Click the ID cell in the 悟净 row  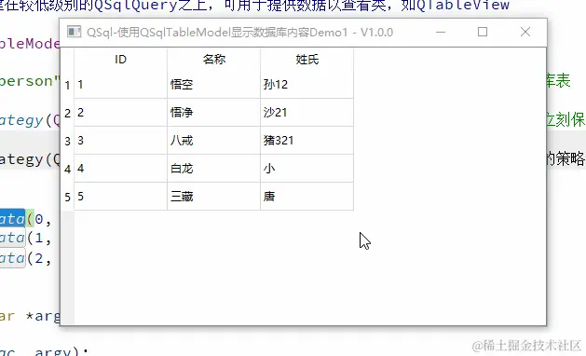(x=121, y=113)
